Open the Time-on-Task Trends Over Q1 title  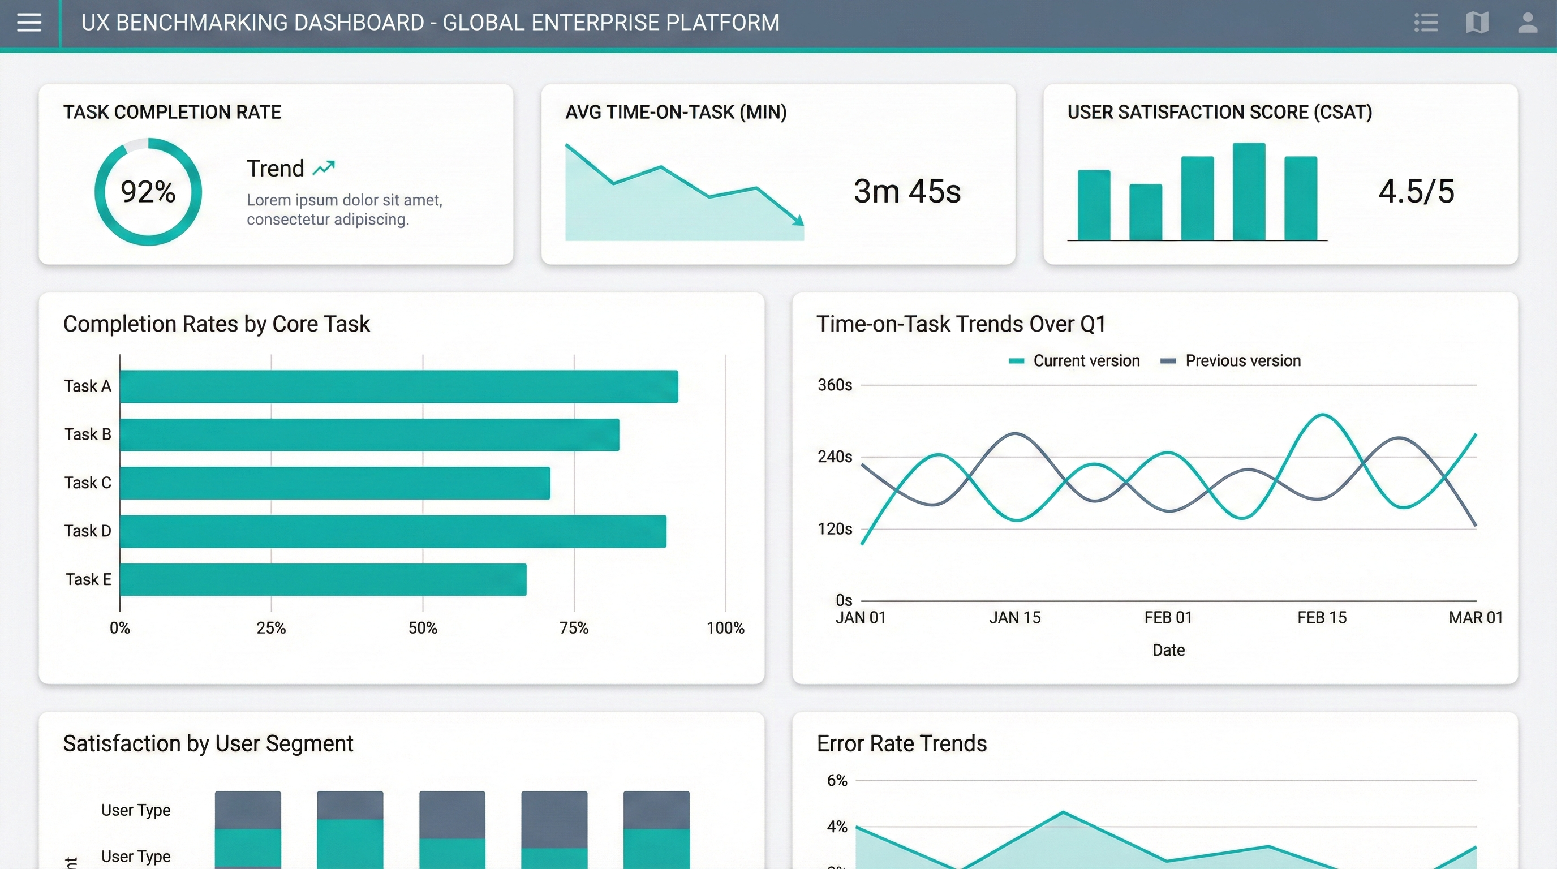point(961,324)
